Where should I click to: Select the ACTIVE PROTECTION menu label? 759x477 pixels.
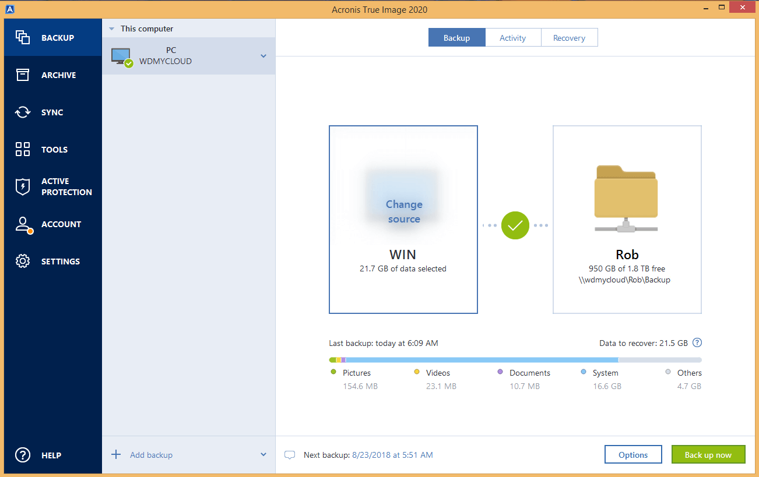66,186
